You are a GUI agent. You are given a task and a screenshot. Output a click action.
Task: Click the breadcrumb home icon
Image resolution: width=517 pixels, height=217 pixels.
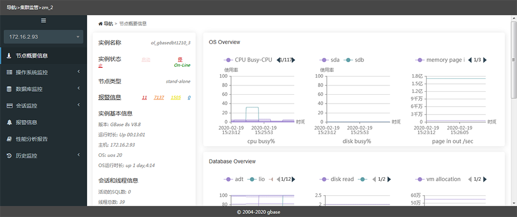coord(100,24)
